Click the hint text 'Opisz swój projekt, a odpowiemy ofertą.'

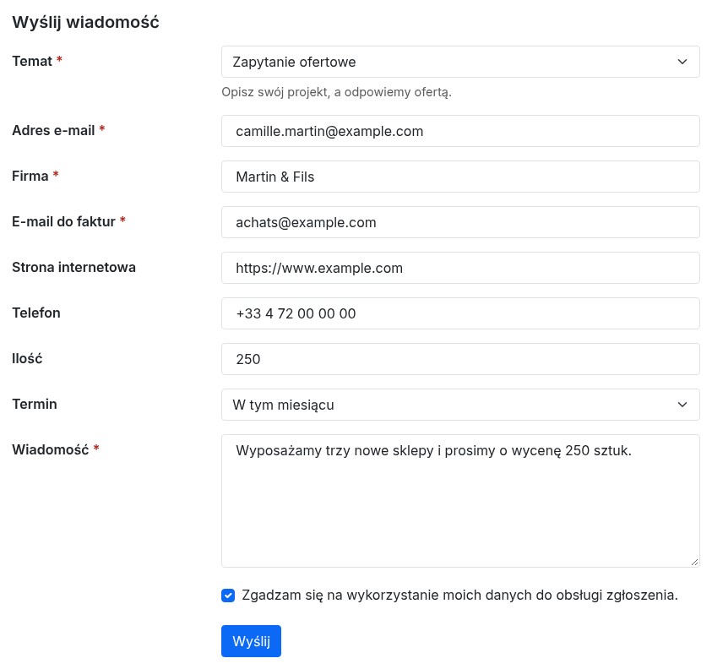tap(336, 92)
